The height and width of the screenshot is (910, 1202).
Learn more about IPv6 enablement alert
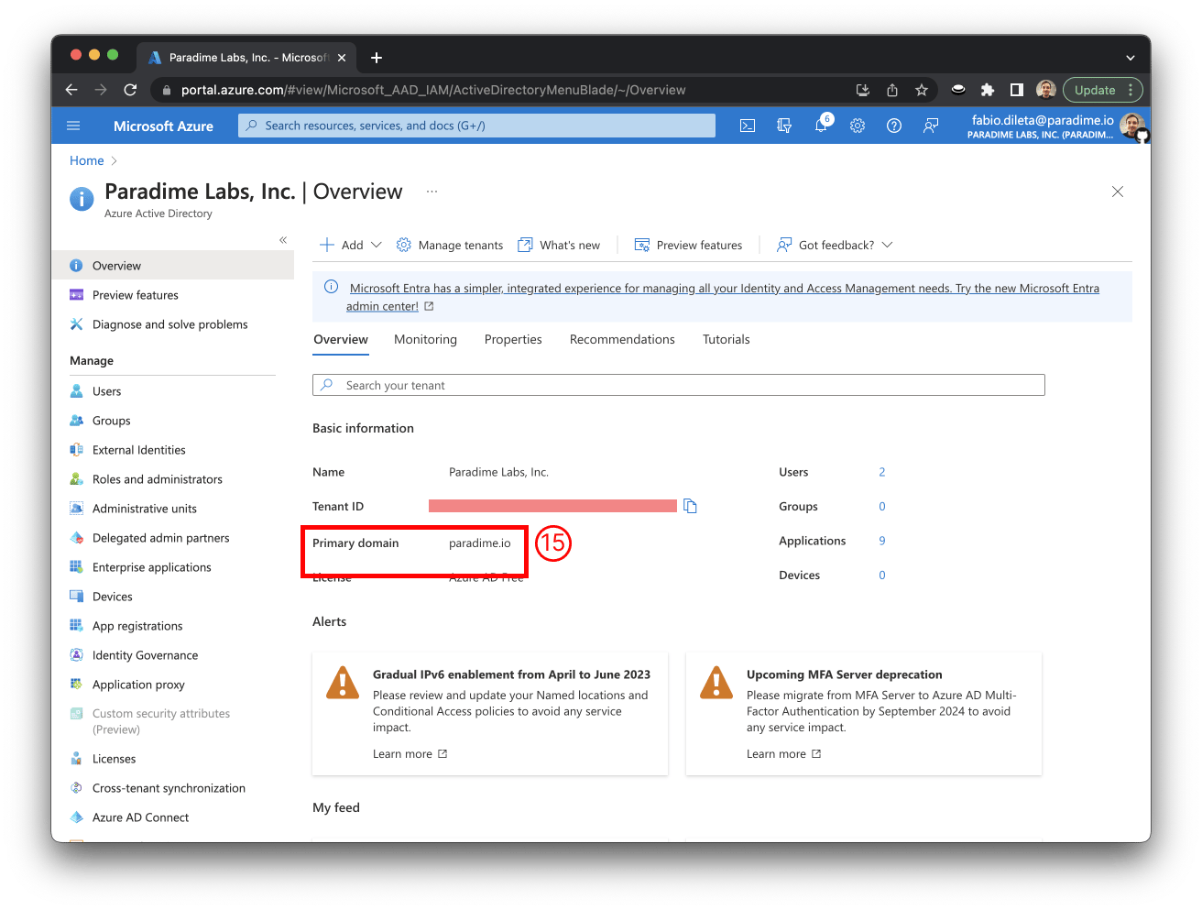coord(410,754)
